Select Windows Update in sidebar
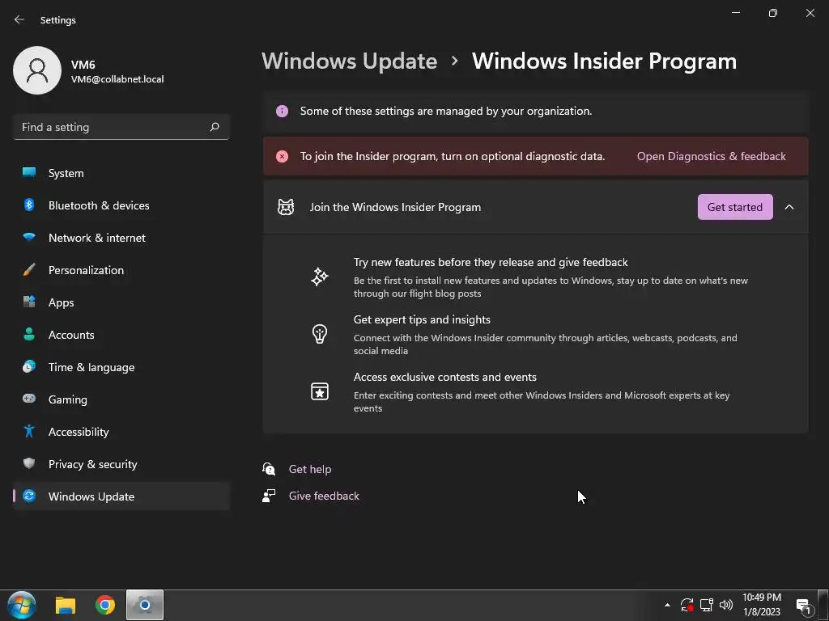This screenshot has height=621, width=829. coord(121,496)
